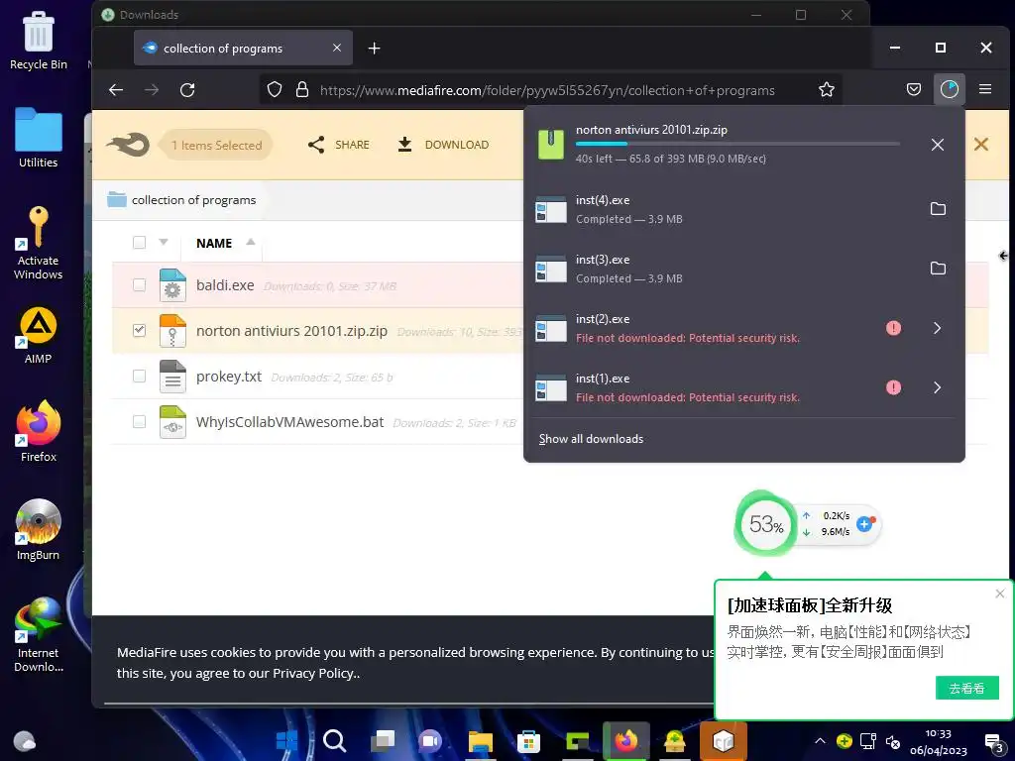The image size is (1015, 761).
Task: Open the Utilities folder on desktop
Action: tap(39, 138)
